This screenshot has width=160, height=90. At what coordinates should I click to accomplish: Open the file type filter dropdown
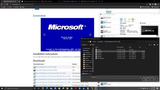click(x=150, y=77)
